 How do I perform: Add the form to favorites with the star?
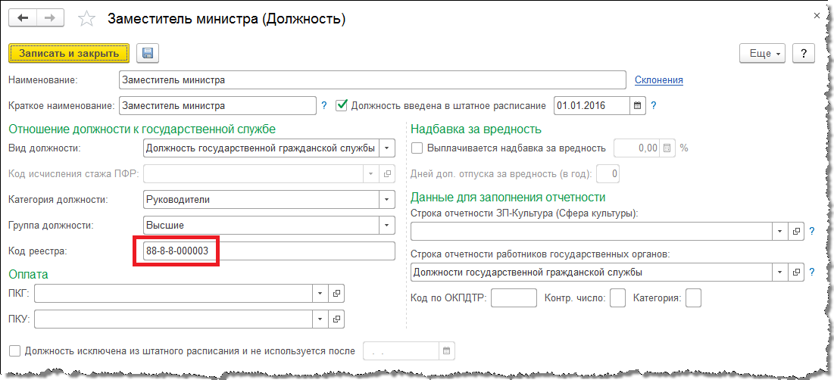(87, 19)
